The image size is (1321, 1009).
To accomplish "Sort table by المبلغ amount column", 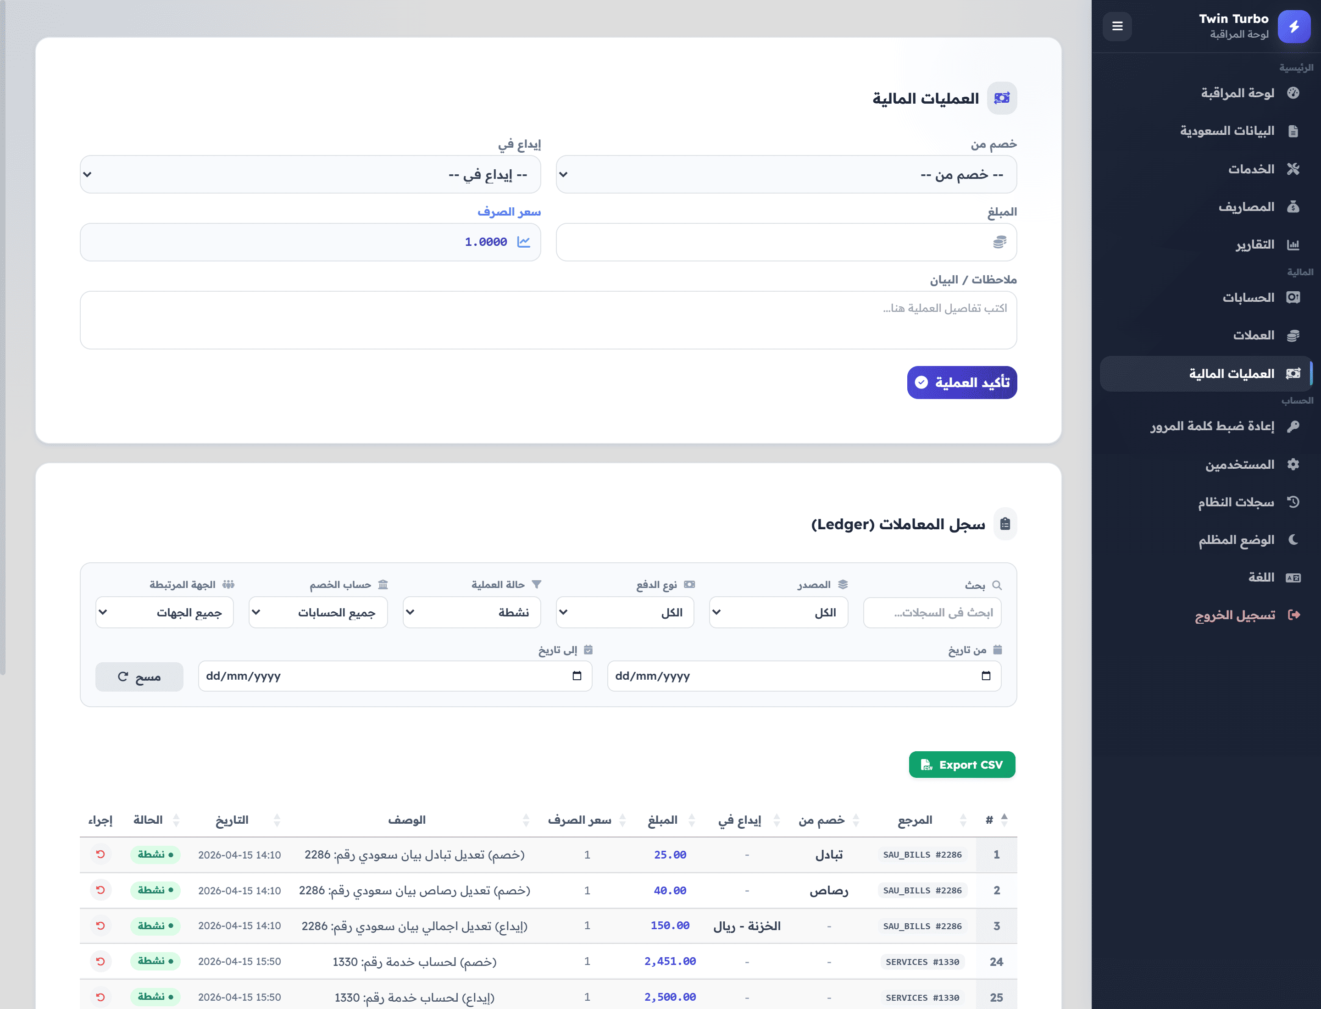I will click(670, 821).
